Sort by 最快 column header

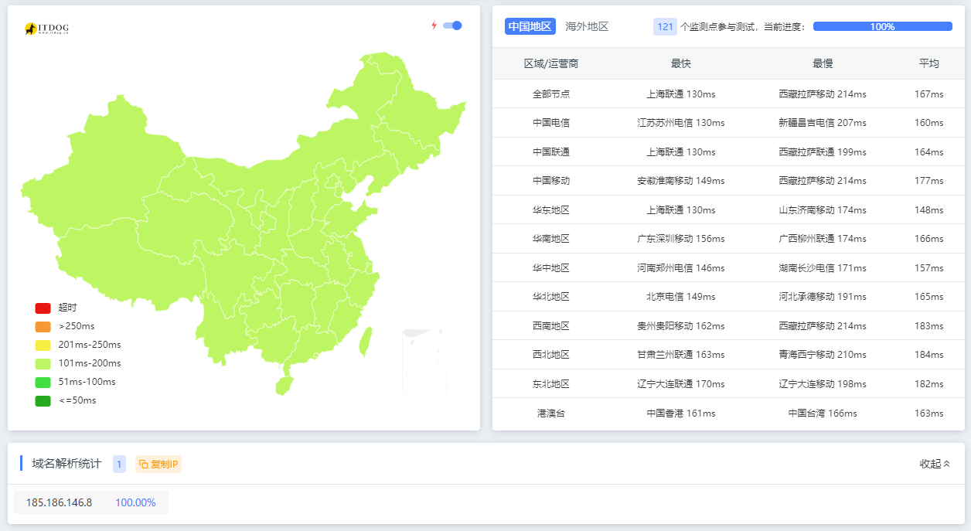click(x=680, y=63)
